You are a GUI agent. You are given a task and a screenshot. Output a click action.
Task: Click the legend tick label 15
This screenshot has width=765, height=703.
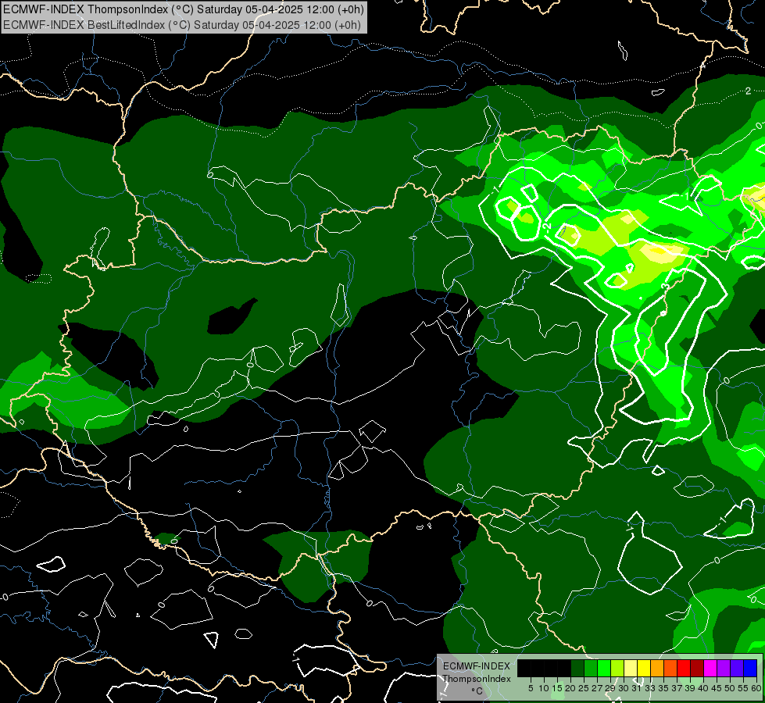pyautogui.click(x=557, y=688)
